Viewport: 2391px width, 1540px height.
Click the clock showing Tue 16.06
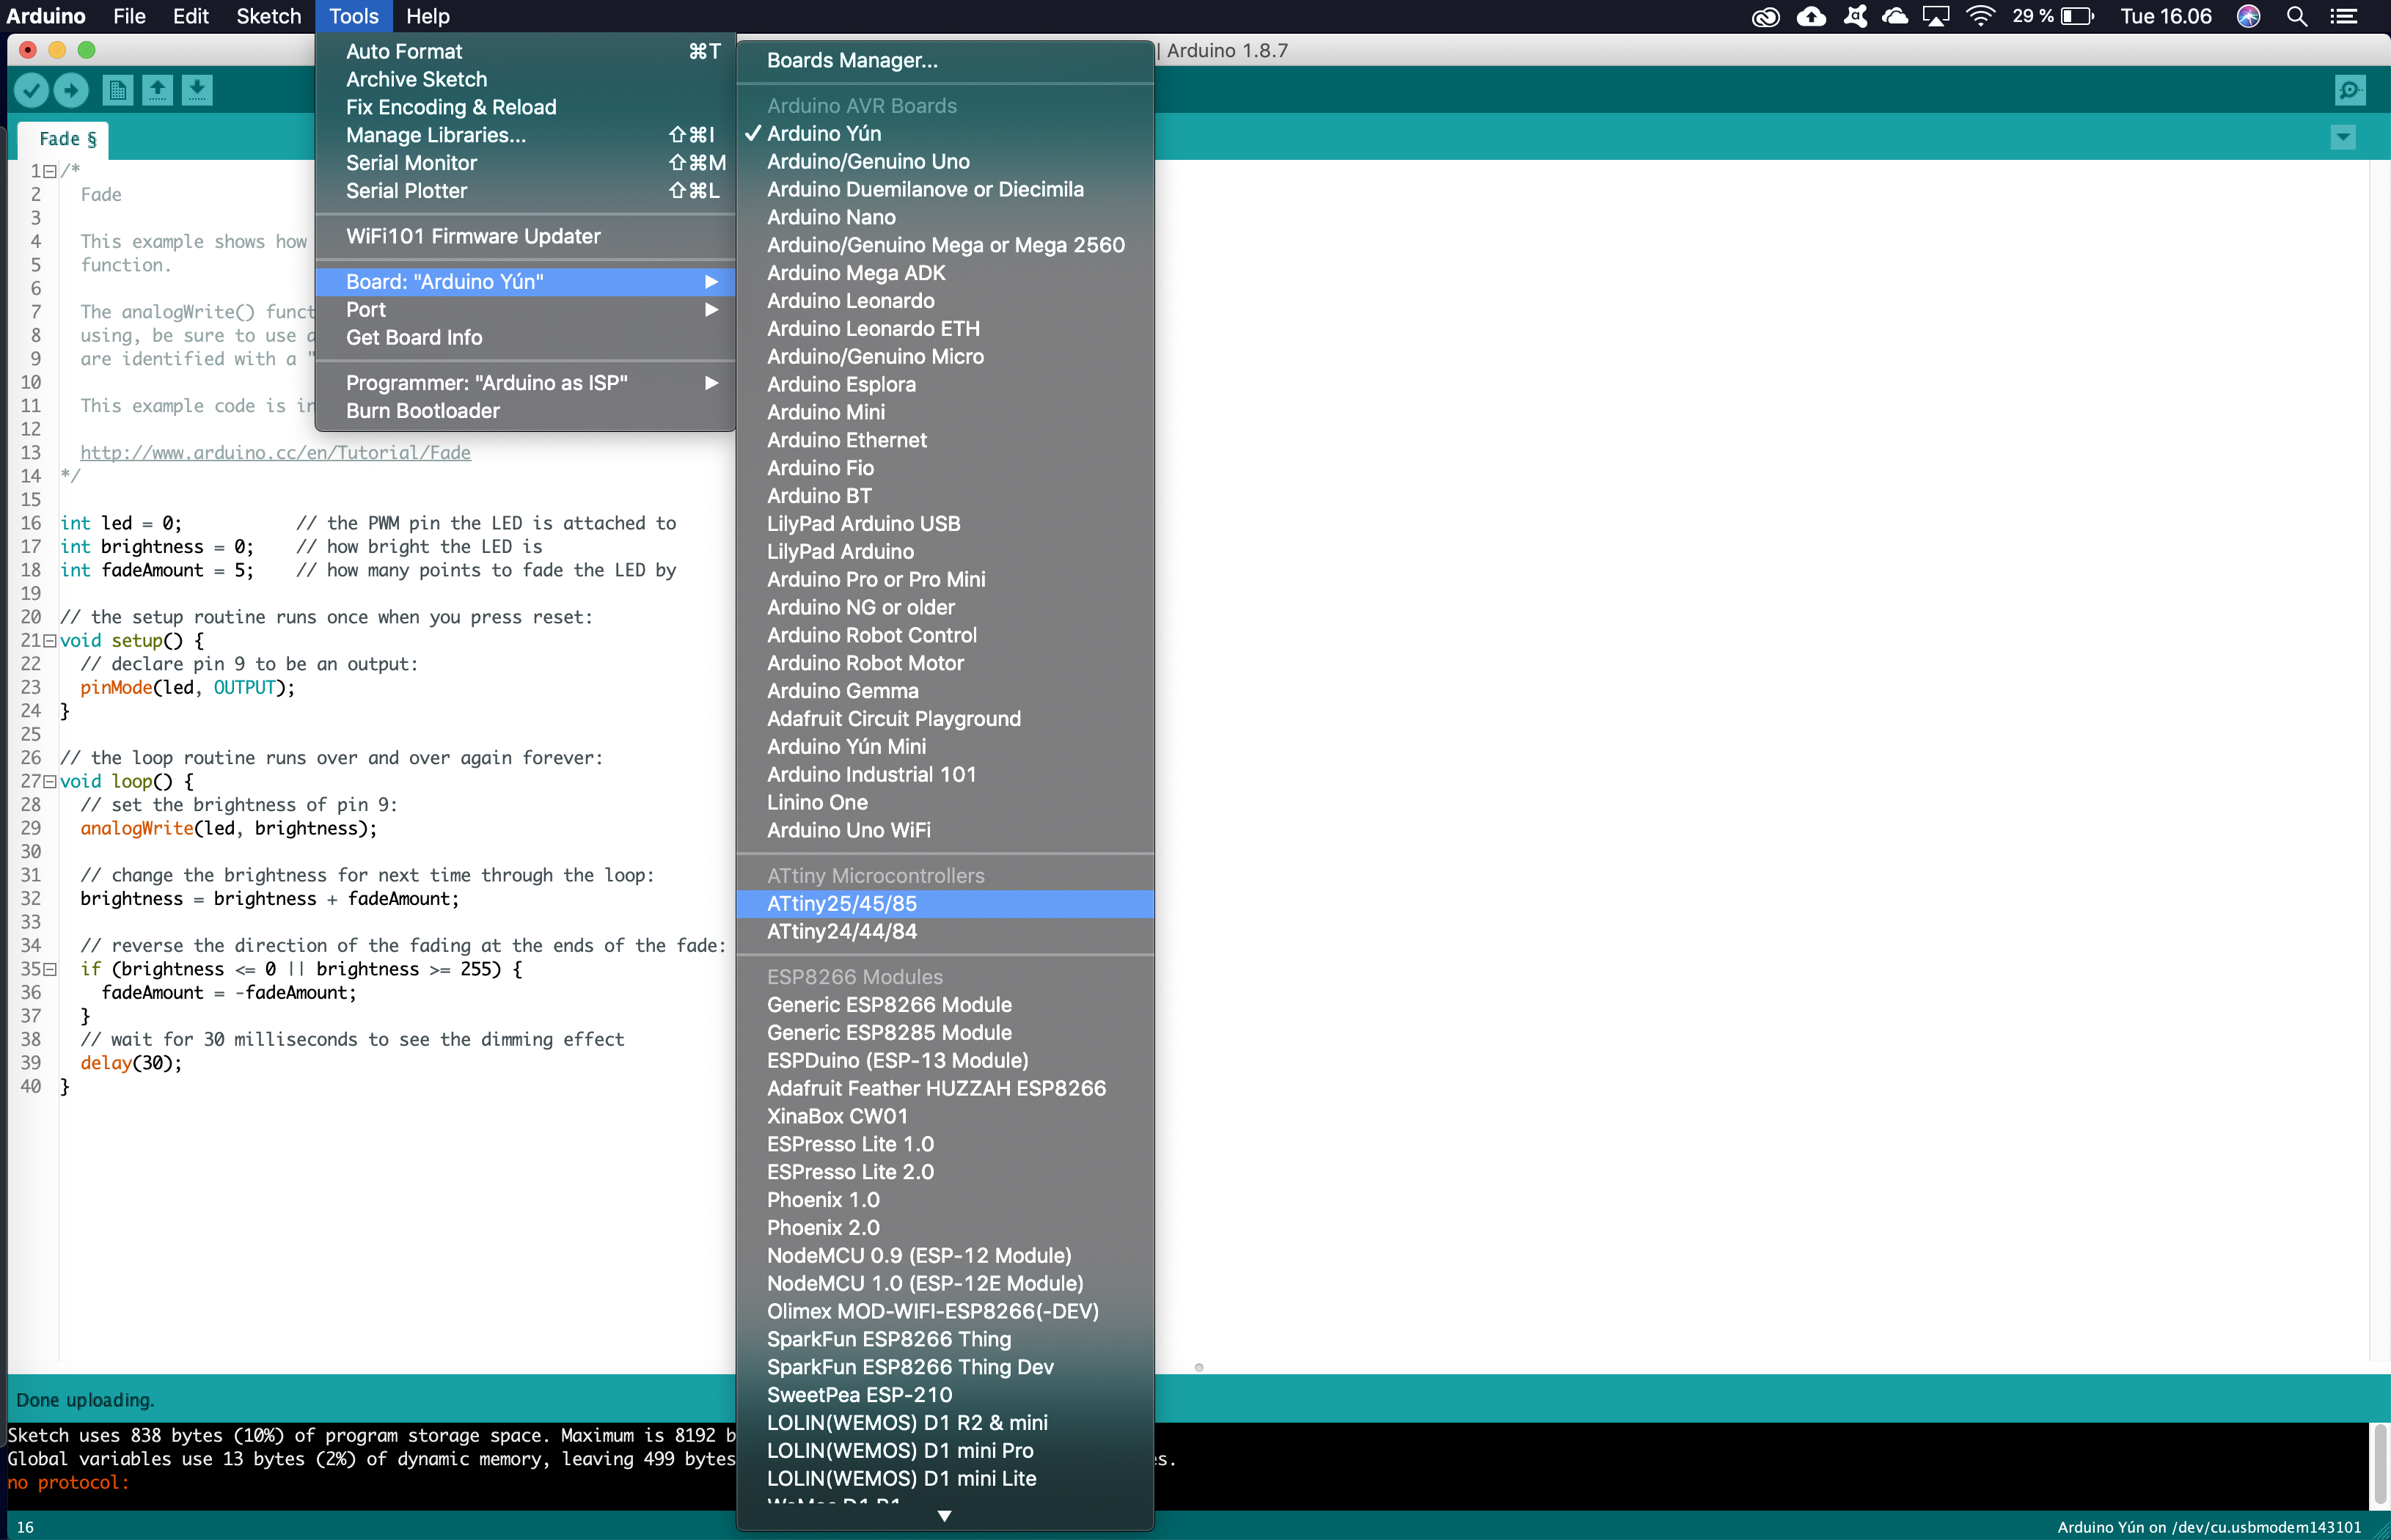(x=2166, y=16)
